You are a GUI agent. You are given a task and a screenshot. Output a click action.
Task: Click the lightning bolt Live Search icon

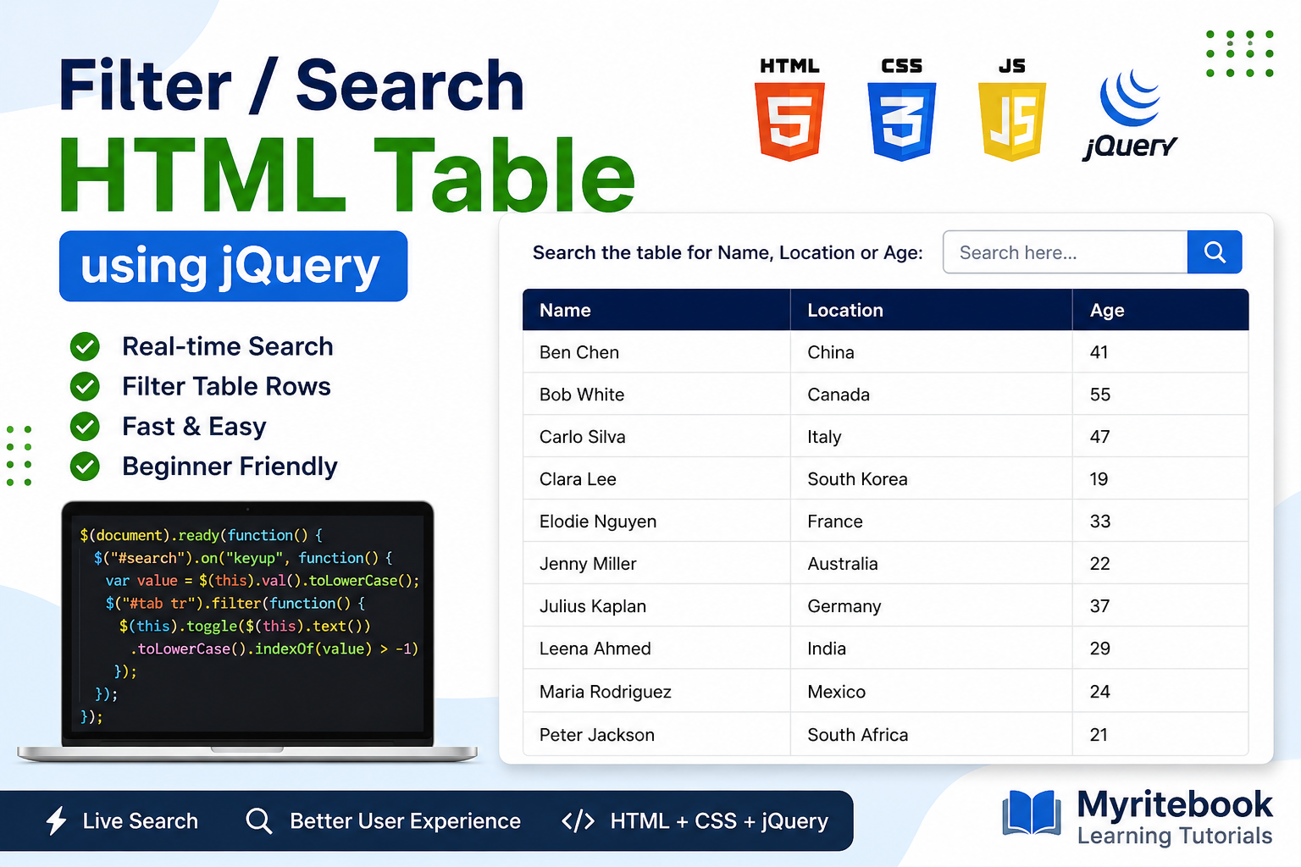(x=56, y=820)
